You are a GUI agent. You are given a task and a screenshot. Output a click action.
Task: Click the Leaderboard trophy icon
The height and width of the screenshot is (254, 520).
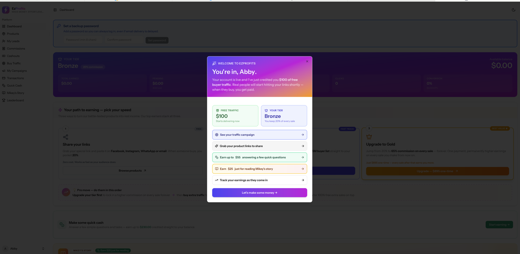(x=4, y=100)
